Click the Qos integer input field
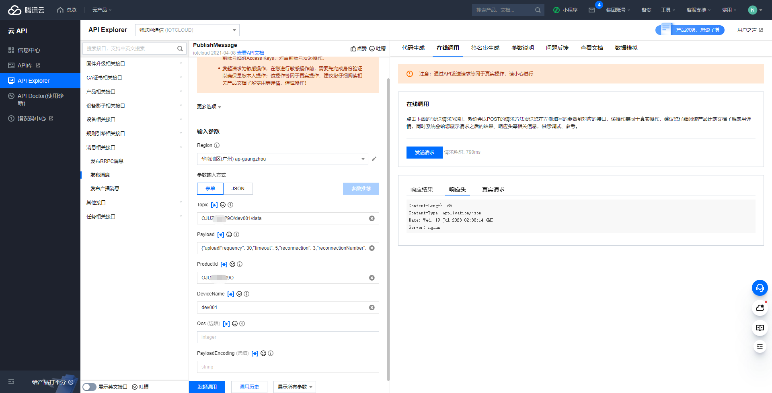Viewport: 772px width, 393px height. (288, 337)
